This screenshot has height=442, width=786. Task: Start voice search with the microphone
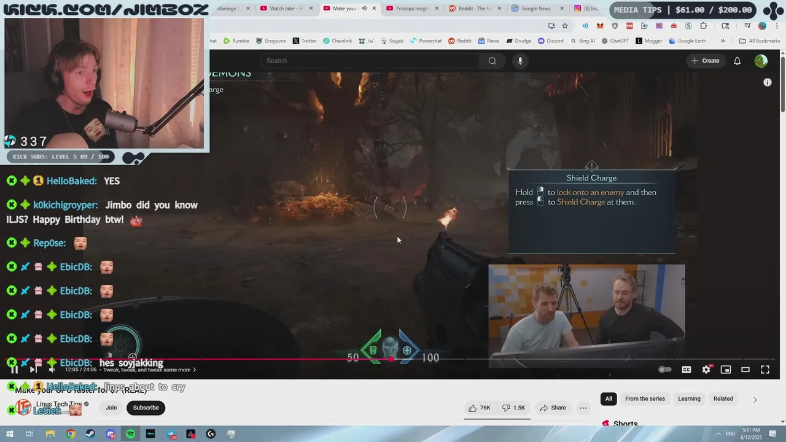(520, 61)
